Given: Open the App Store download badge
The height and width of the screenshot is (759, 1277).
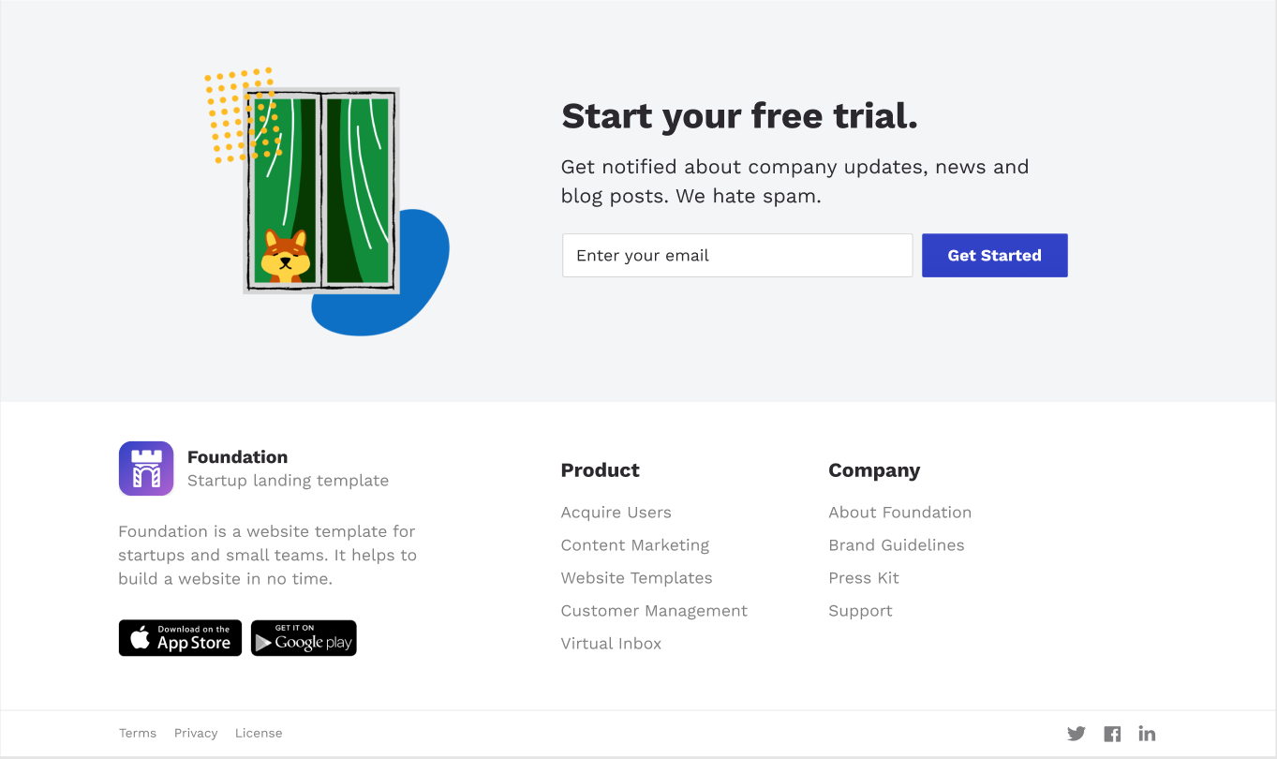Looking at the screenshot, I should click(x=180, y=638).
